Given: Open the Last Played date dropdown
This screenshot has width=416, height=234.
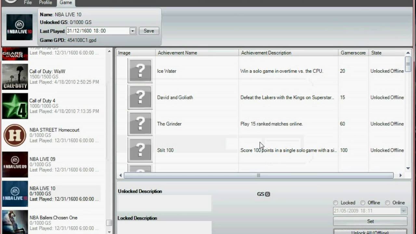Looking at the screenshot, I should (133, 31).
